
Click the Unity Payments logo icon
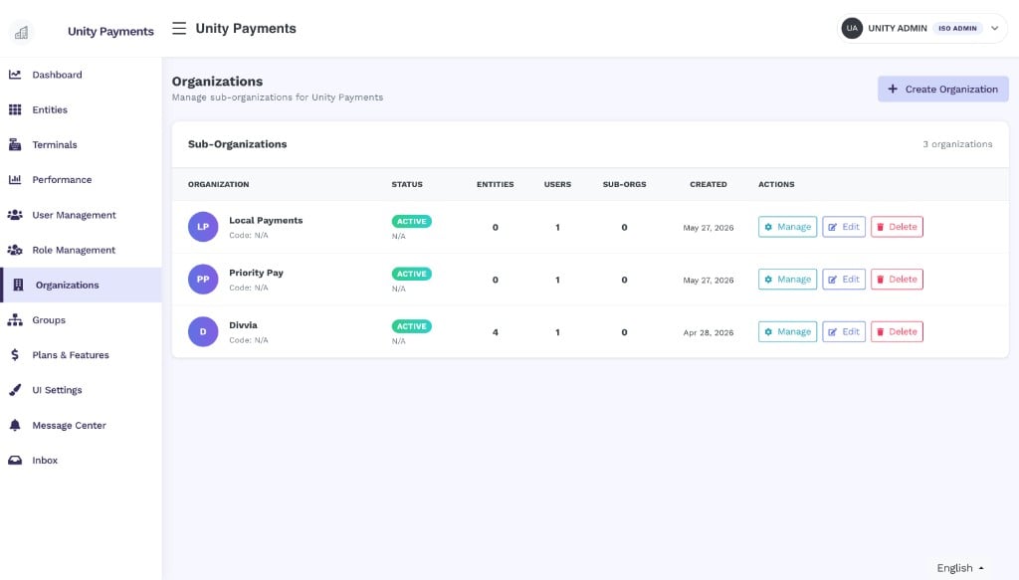(22, 32)
